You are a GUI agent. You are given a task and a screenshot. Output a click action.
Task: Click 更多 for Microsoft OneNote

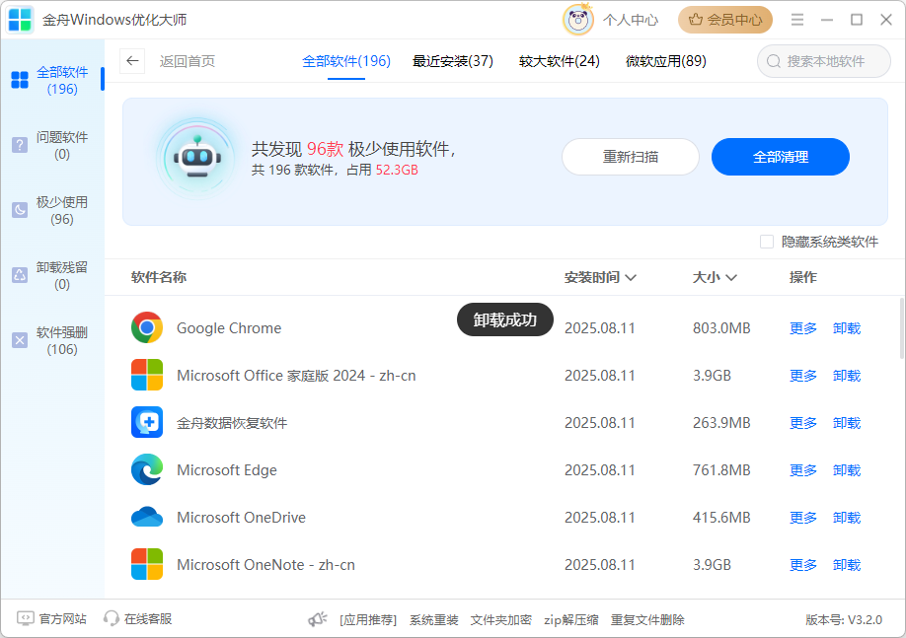[x=803, y=565]
